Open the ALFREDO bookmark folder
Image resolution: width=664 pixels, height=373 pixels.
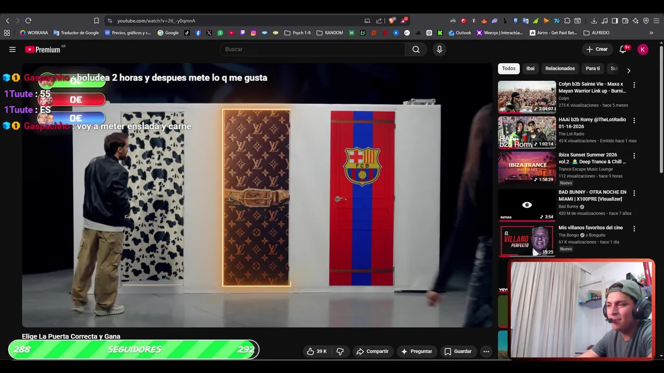597,33
